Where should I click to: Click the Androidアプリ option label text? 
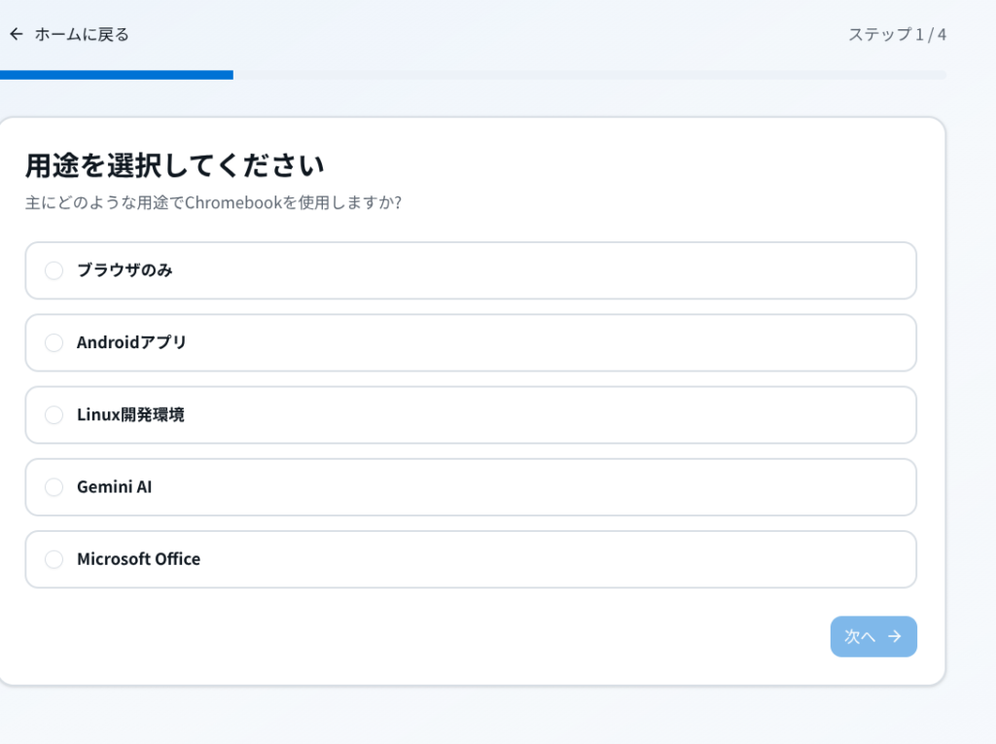(131, 342)
